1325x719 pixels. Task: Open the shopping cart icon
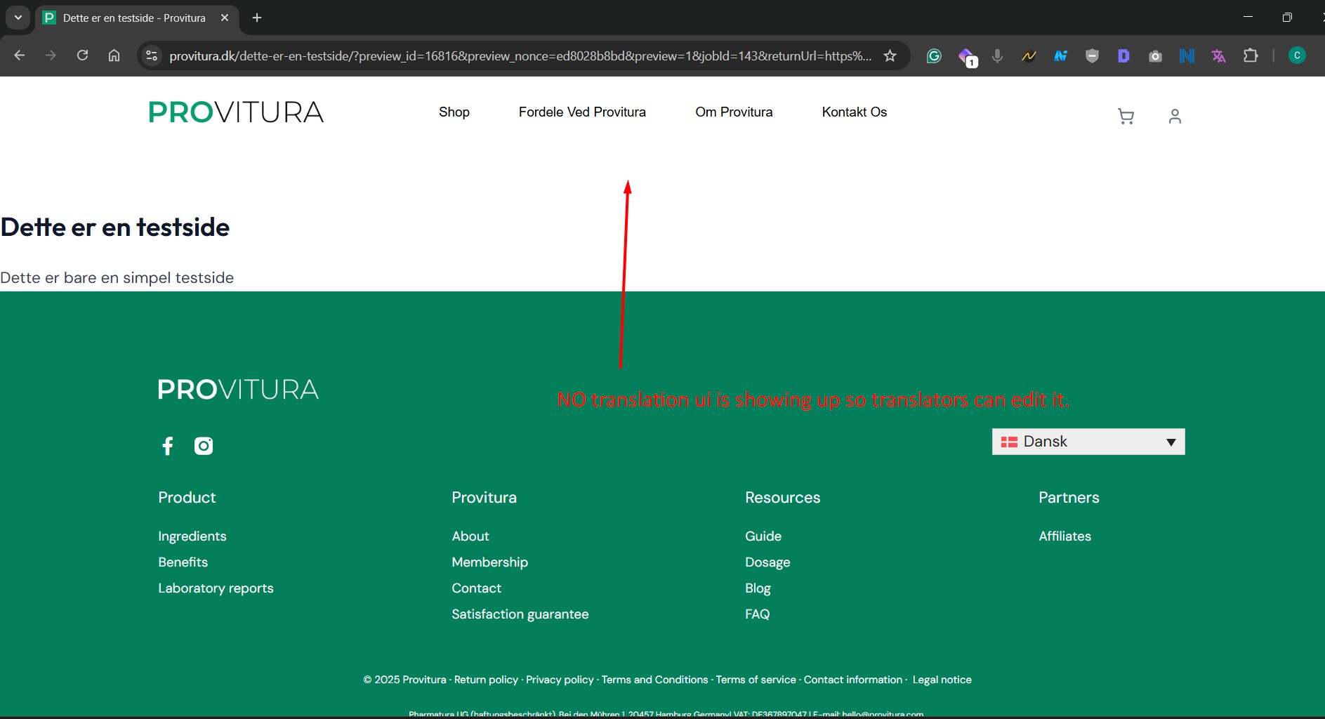click(x=1126, y=117)
